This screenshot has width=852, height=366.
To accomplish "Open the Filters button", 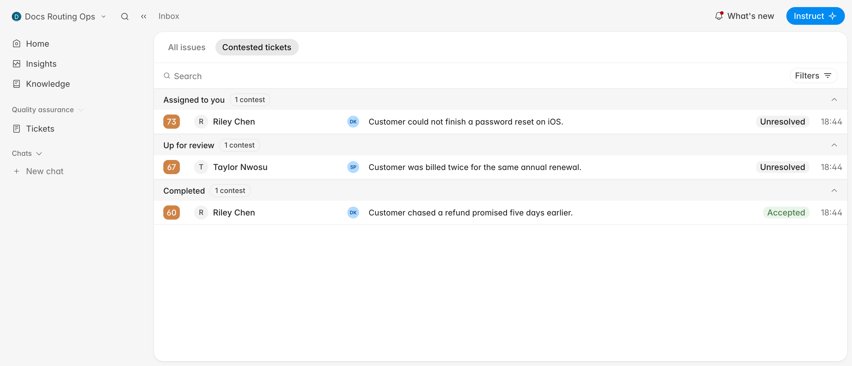I will coord(813,76).
